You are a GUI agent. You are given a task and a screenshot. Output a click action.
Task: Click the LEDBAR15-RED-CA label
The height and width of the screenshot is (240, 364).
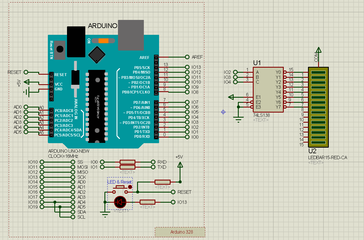click(x=328, y=157)
